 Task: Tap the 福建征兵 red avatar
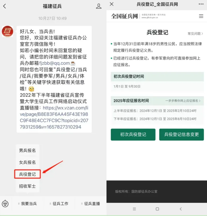[x=7, y=31]
